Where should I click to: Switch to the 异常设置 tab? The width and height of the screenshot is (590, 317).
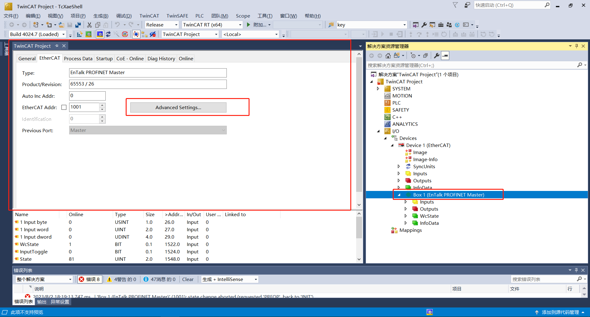(x=60, y=302)
